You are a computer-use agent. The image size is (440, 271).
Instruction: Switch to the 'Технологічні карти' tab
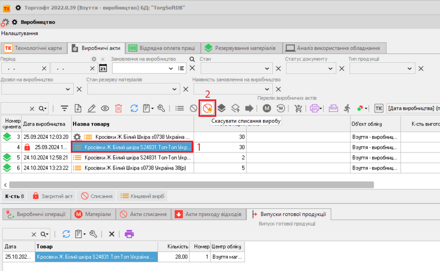tap(35, 48)
